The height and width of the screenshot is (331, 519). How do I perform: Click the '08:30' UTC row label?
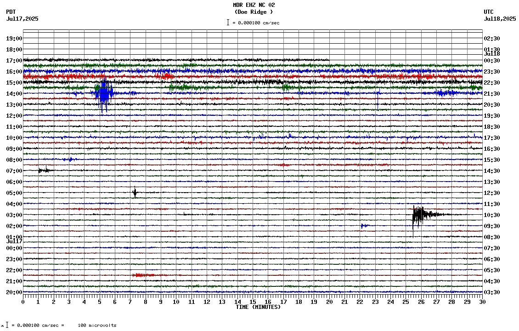point(492,237)
